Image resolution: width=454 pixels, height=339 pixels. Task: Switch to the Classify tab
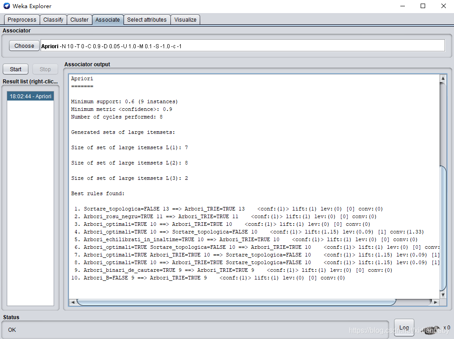tap(53, 20)
